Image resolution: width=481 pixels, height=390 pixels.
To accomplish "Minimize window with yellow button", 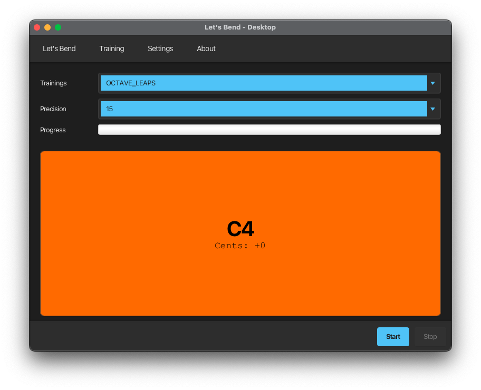I will pyautogui.click(x=47, y=27).
